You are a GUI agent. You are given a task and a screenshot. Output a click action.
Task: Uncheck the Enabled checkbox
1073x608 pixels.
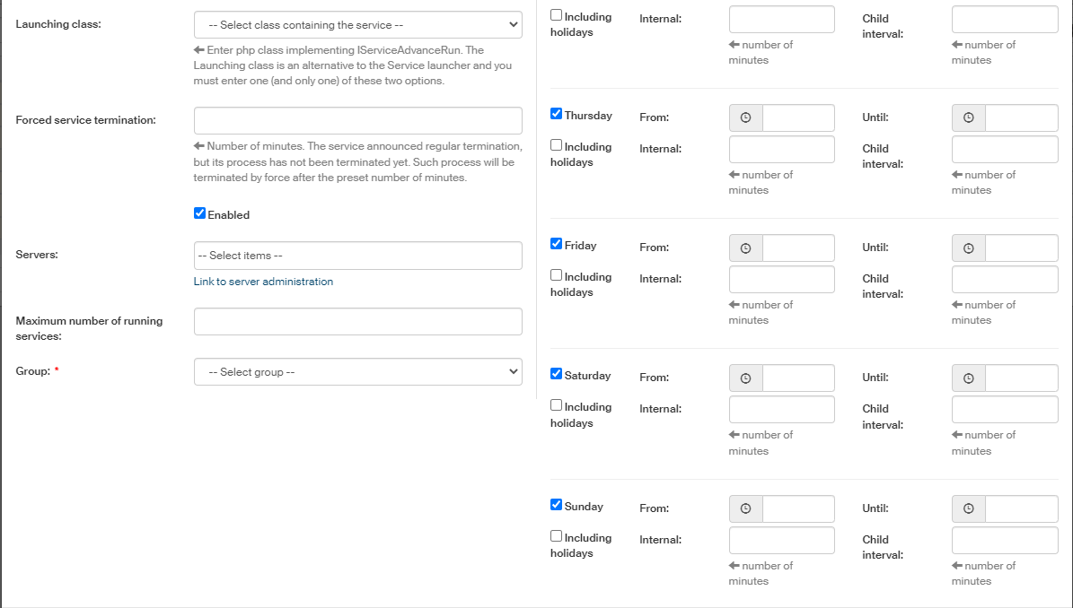coord(199,213)
